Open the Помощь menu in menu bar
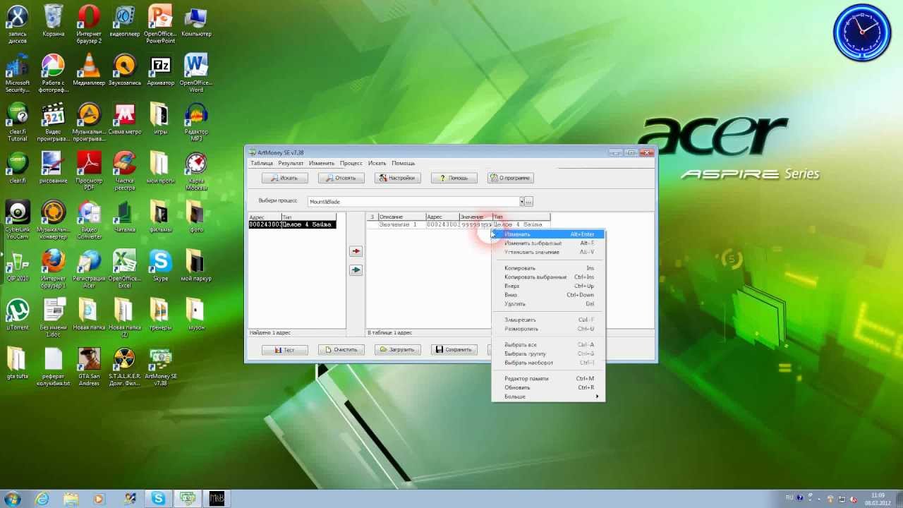 (x=403, y=163)
